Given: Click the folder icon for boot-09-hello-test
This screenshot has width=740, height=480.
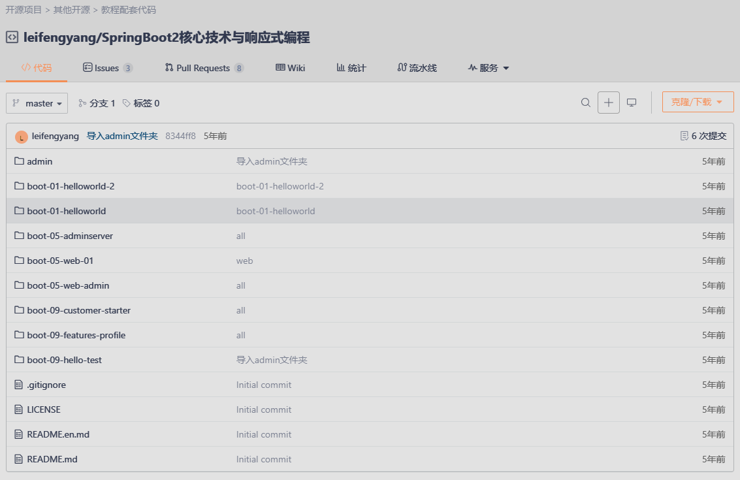Looking at the screenshot, I should [x=19, y=360].
